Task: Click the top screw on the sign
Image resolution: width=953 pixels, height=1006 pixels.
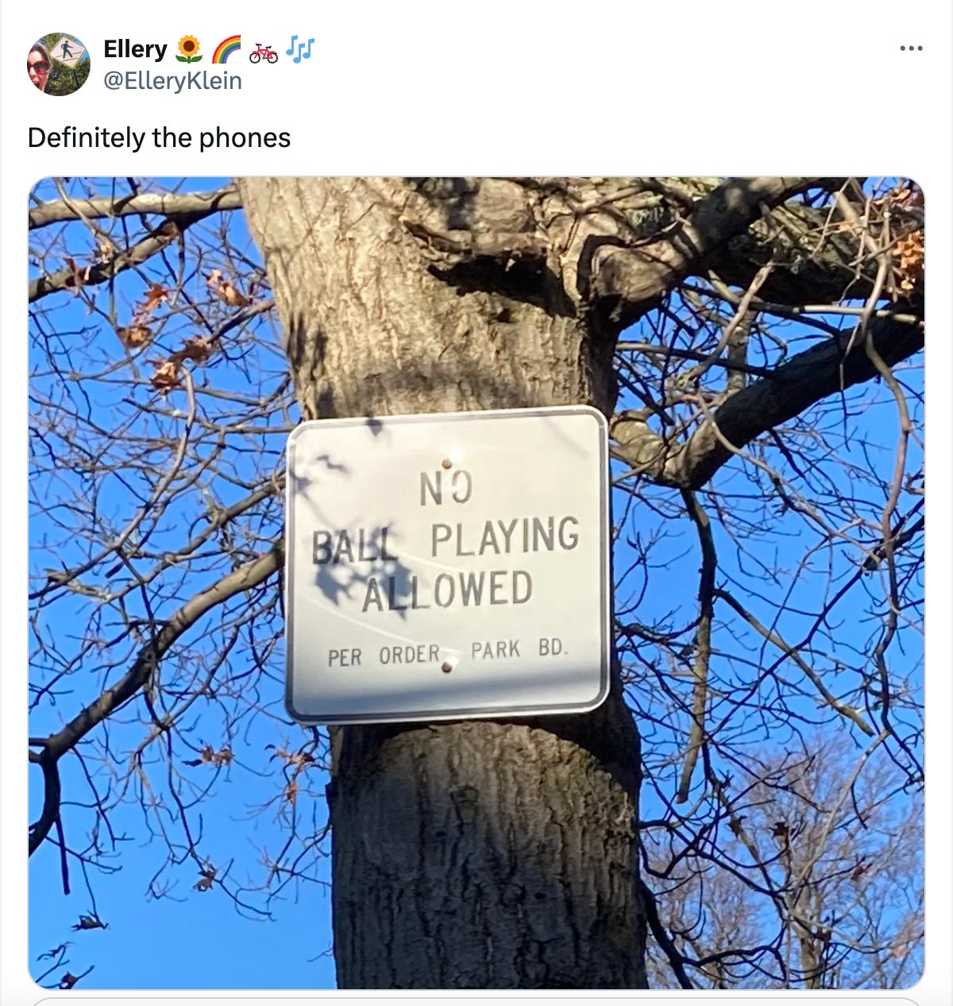Action: 447,463
